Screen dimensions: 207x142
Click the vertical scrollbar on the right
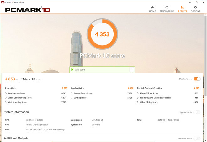(205, 63)
